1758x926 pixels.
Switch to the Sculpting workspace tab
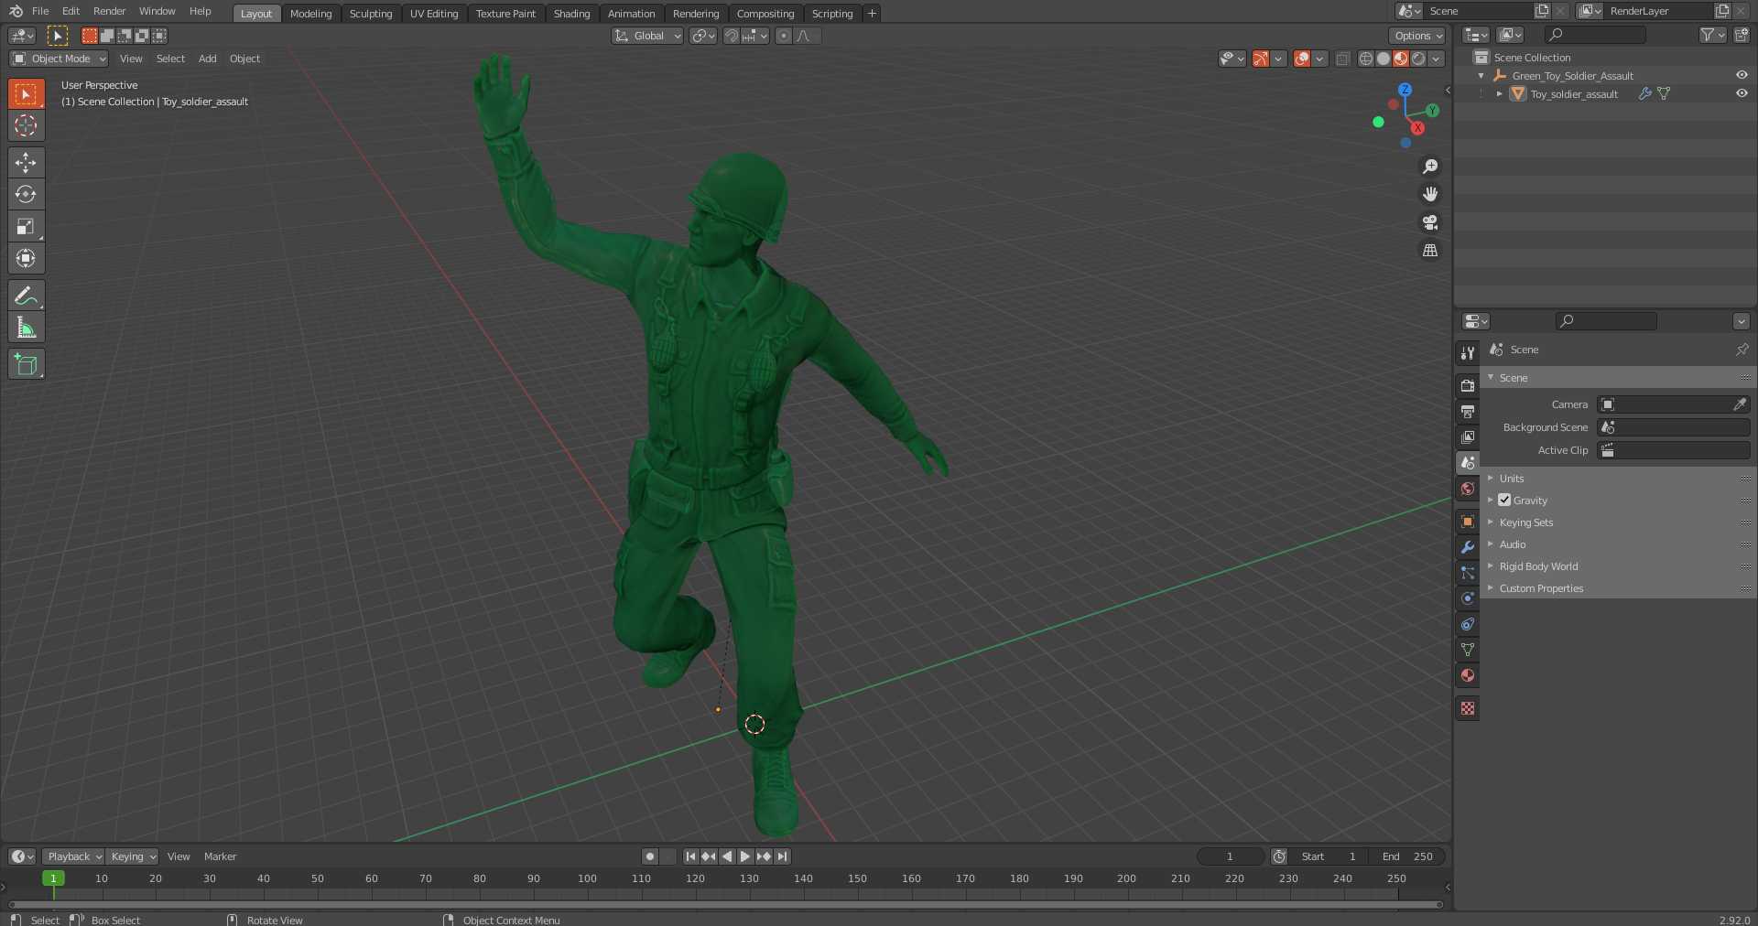click(371, 14)
